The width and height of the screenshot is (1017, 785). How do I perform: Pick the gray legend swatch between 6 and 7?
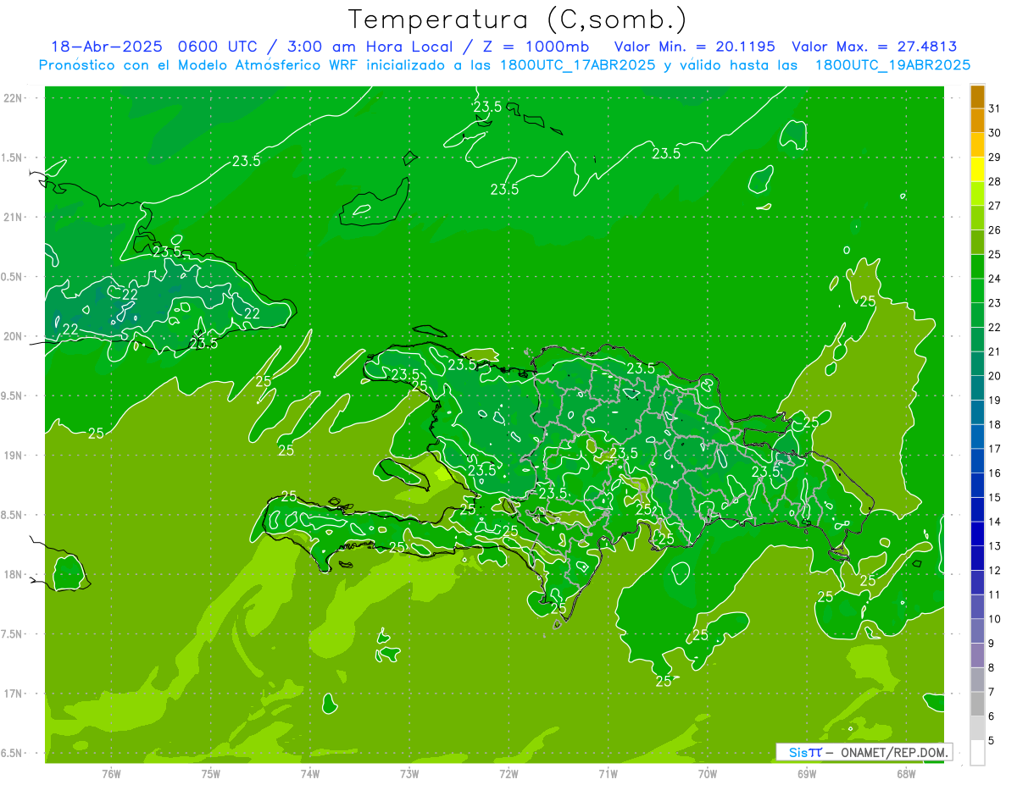click(977, 704)
